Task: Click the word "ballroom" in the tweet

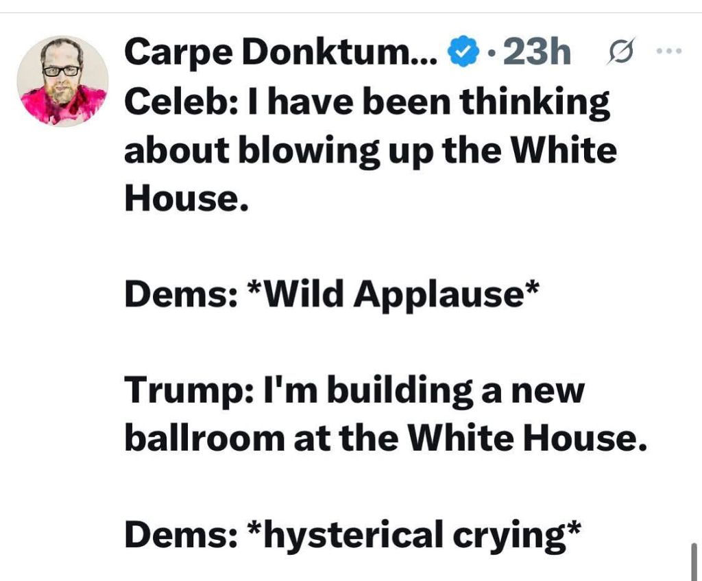Action: click(x=204, y=438)
